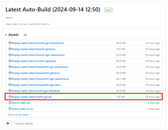Screen dimensions: 168x130
Task: Click the Assets heading
Action: click(14, 35)
